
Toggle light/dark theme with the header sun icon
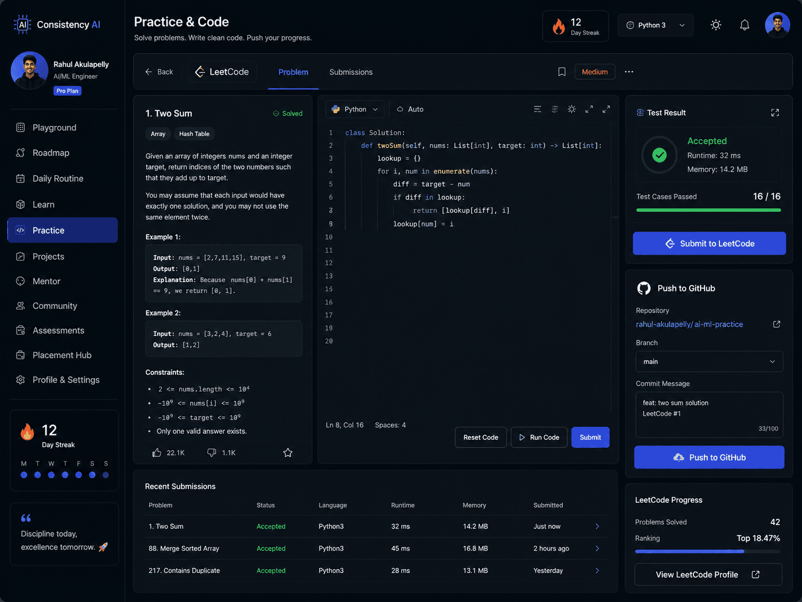[716, 25]
